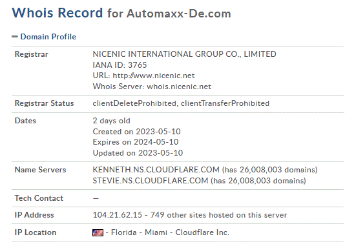This screenshot has height=246, width=345.
Task: Click the STEVIE.NS.CLOUDFLARE.COM name server
Action: (151, 181)
